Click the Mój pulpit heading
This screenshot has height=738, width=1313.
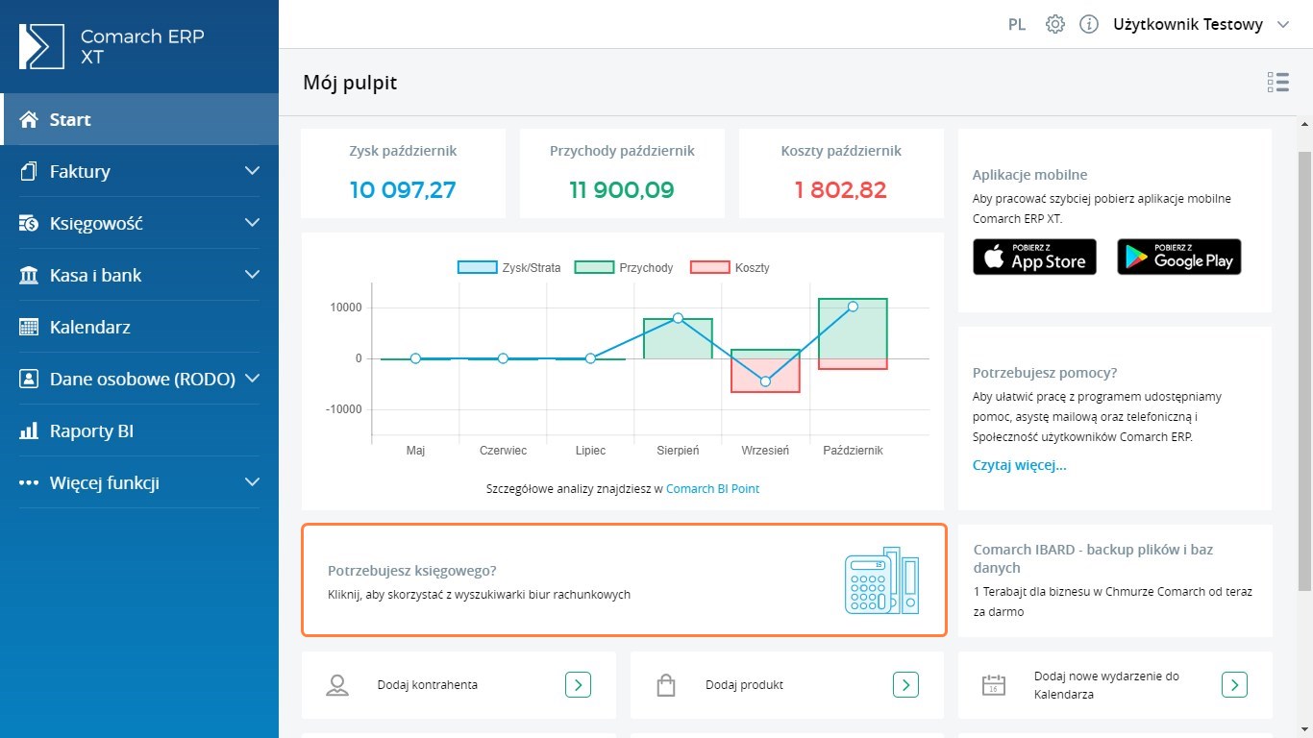point(350,83)
